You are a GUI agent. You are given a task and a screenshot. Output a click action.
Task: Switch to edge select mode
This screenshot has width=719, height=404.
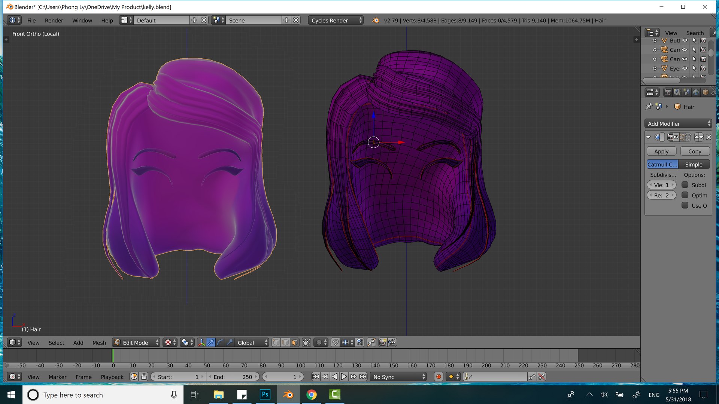pos(285,343)
